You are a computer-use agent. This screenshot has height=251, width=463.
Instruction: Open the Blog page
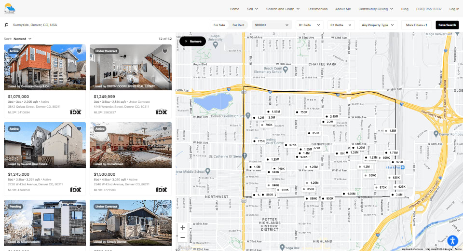405,9
